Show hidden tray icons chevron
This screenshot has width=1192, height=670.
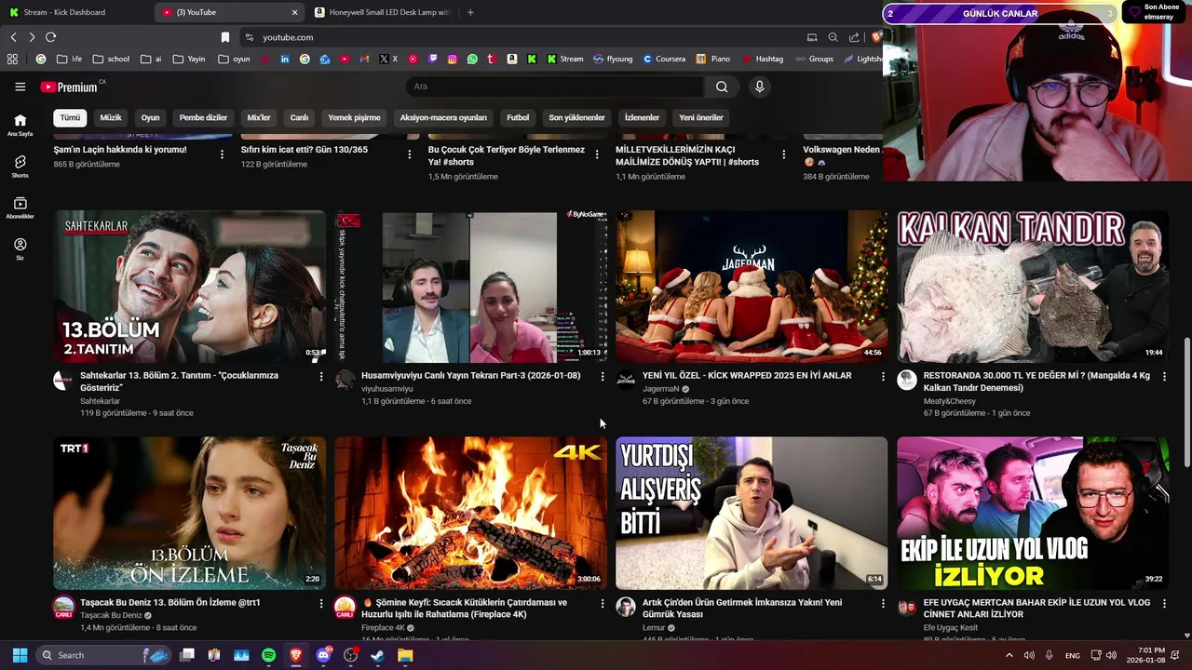click(x=1009, y=655)
